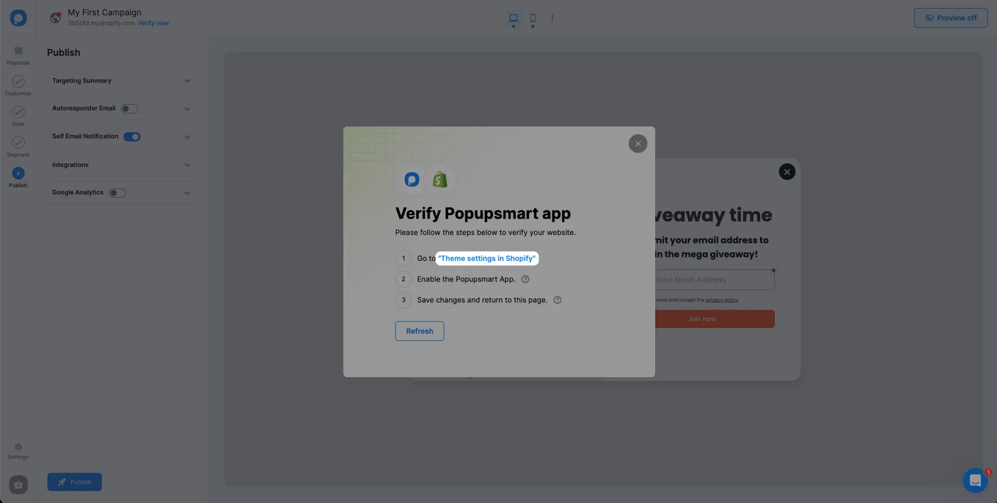Switch to mobile preview view

coord(533,18)
